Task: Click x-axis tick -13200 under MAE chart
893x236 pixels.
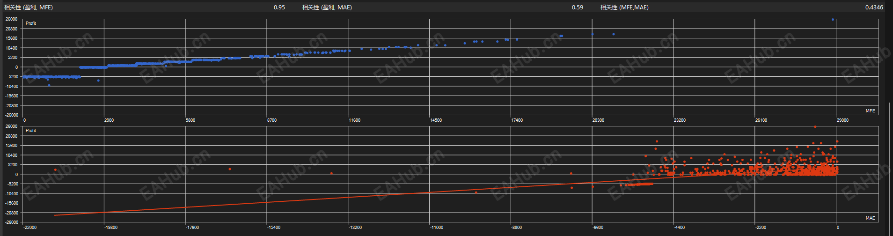Action: 355,228
